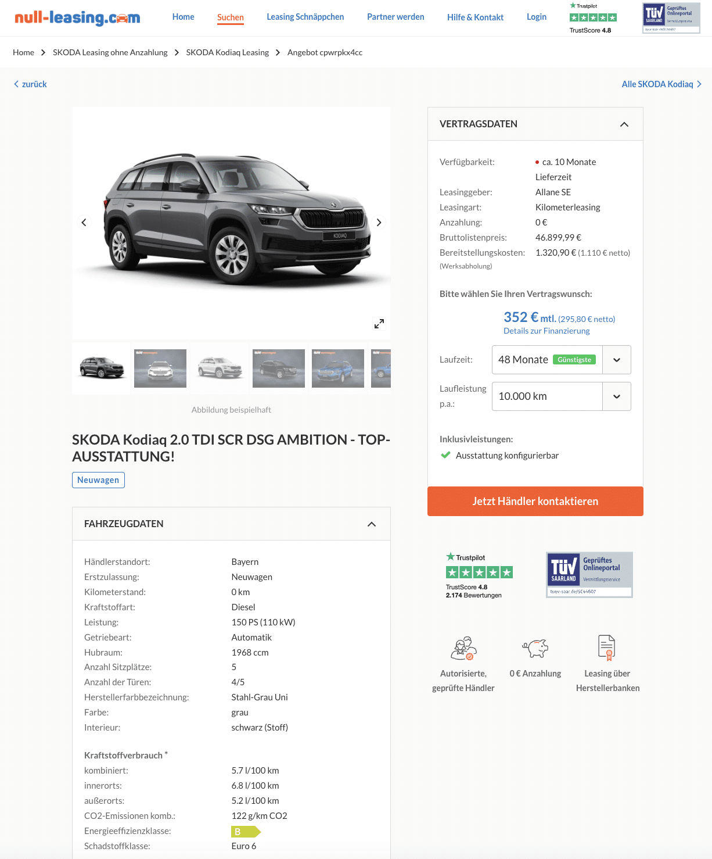Collapse the Vertragsdaten section

pyautogui.click(x=624, y=124)
